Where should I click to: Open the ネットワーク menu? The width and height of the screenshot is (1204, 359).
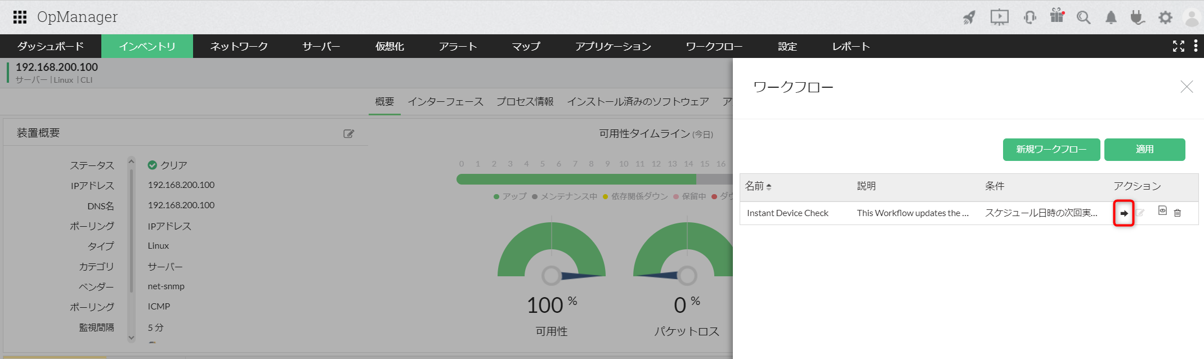click(x=239, y=46)
